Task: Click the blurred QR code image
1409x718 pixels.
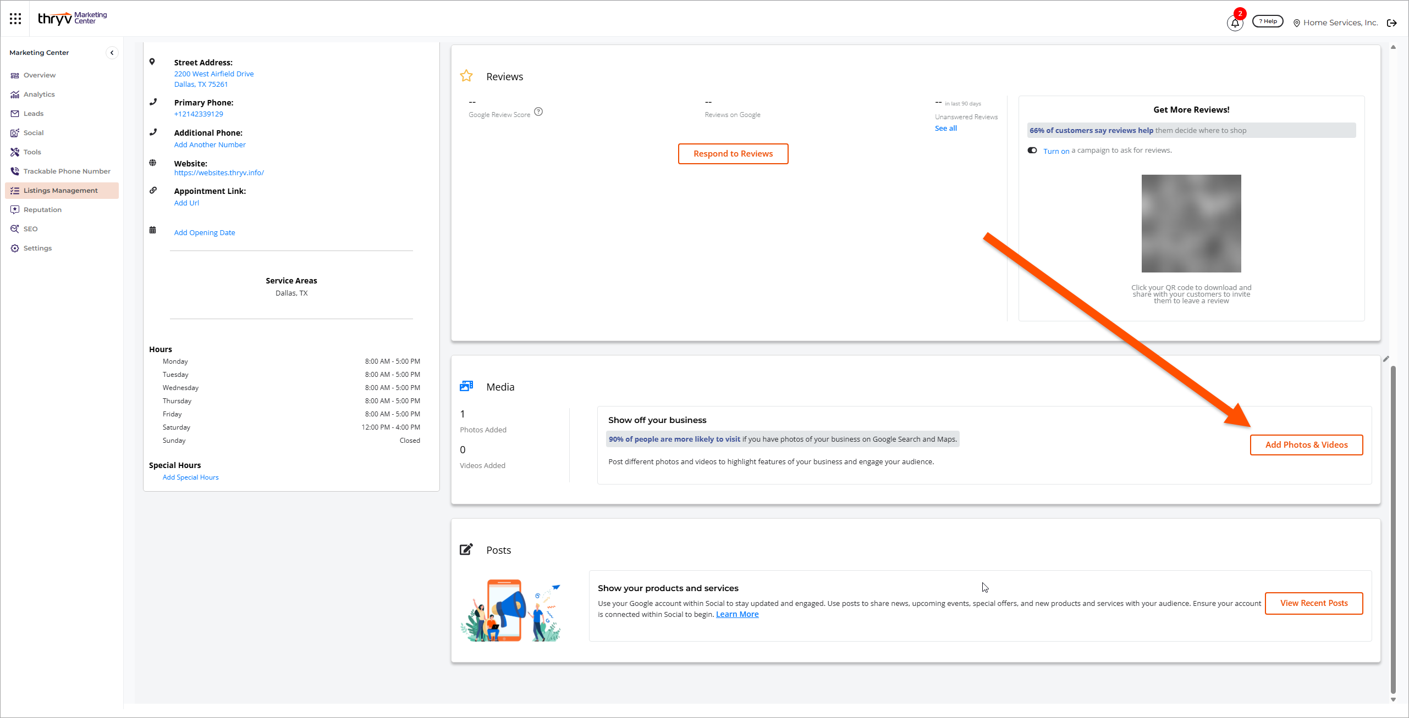Action: coord(1191,224)
